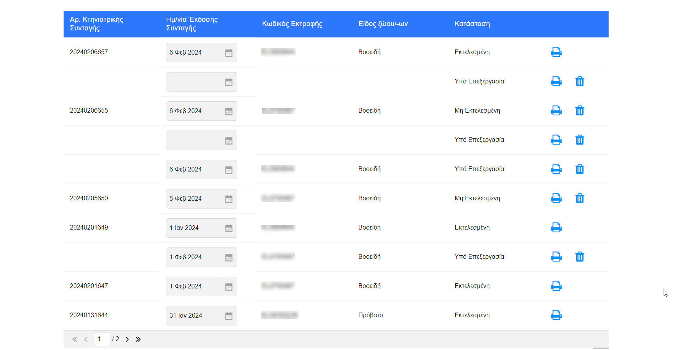This screenshot has height=350, width=696.
Task: Click the Κατάσταση column header
Action: pos(472,24)
